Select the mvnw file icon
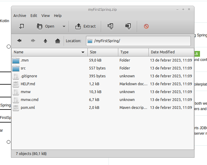 click(x=16, y=92)
